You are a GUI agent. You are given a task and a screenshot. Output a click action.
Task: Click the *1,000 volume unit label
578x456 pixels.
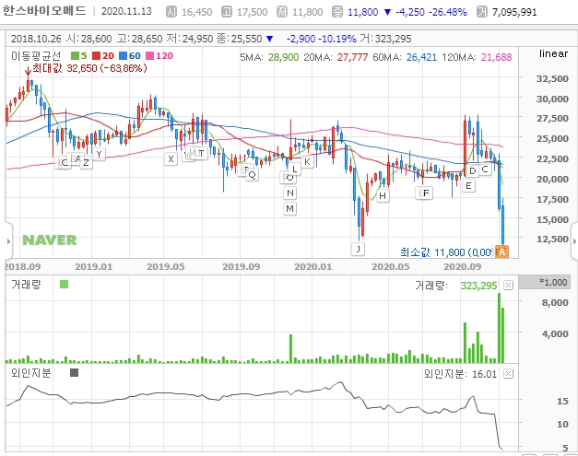[x=545, y=283]
